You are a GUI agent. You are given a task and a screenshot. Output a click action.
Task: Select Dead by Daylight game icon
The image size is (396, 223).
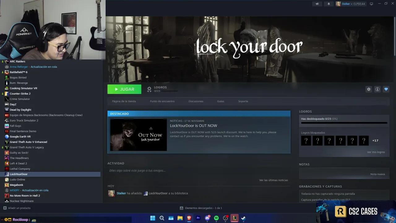click(7, 110)
